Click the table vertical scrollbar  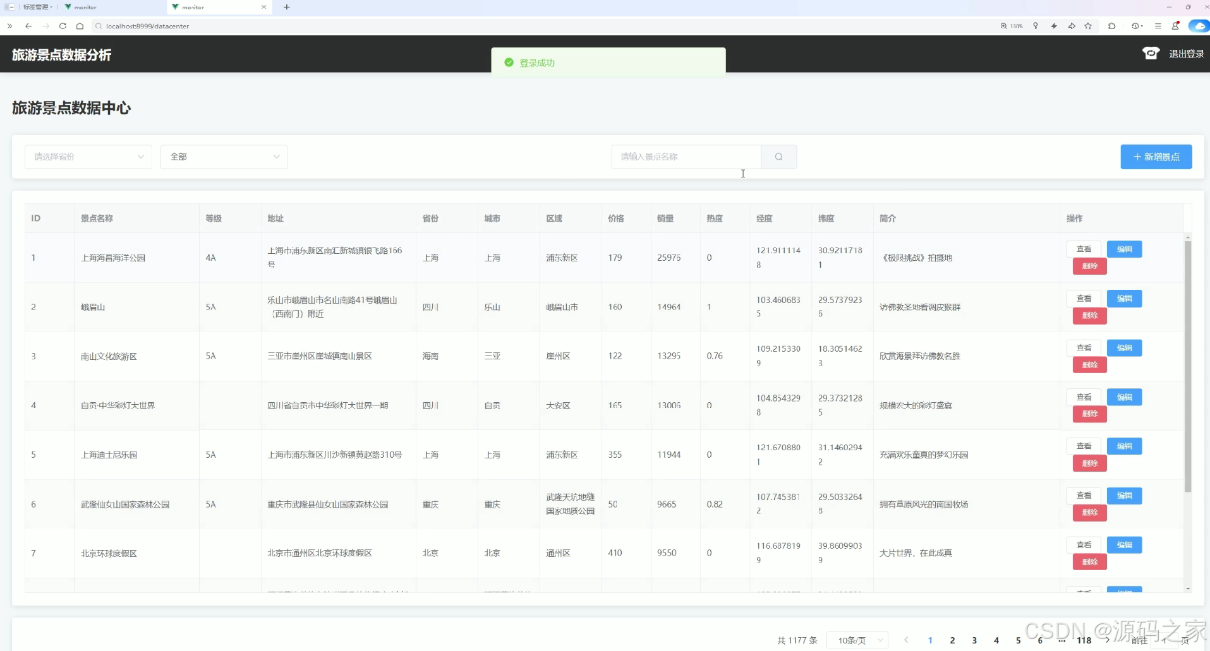(x=1187, y=366)
